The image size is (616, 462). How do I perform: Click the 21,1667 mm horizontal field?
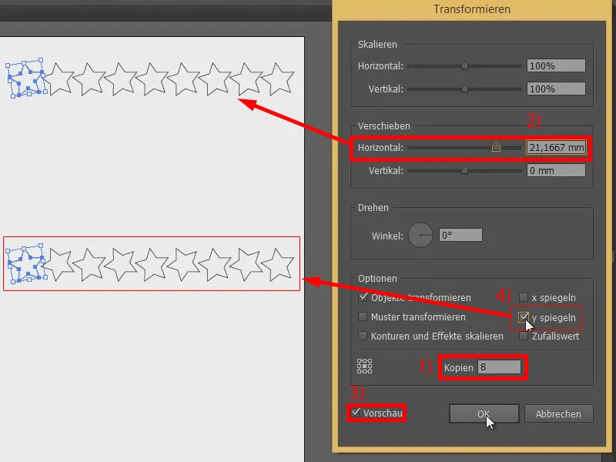click(x=556, y=147)
